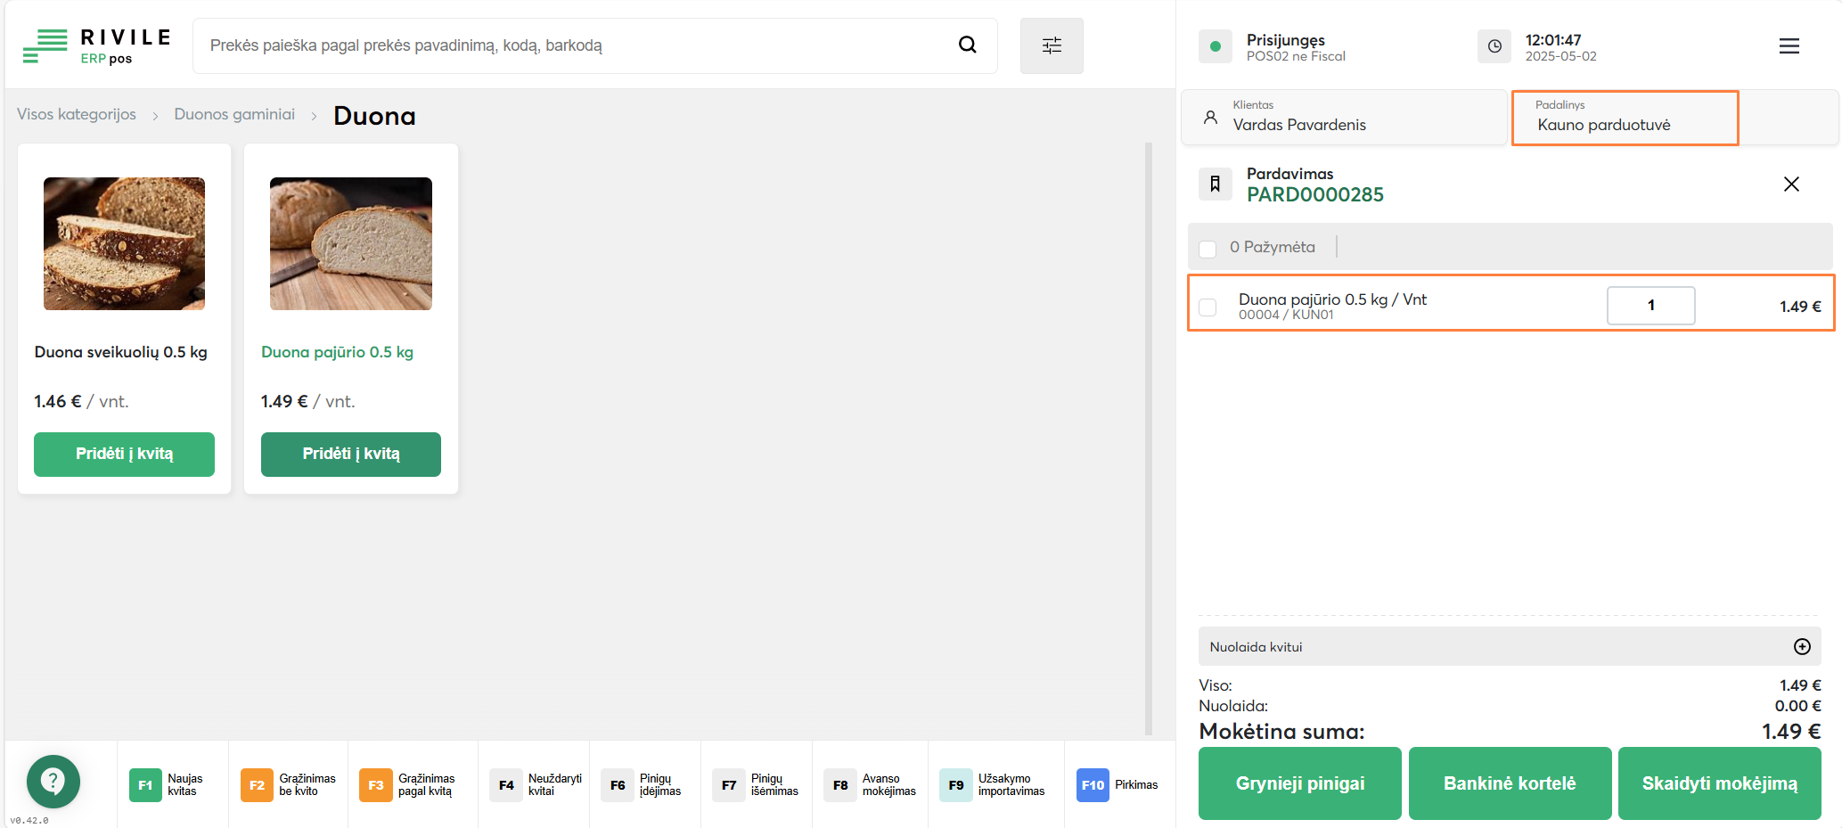1842x828 pixels.
Task: Close the PARD0000285 sale with X
Action: pyautogui.click(x=1791, y=184)
